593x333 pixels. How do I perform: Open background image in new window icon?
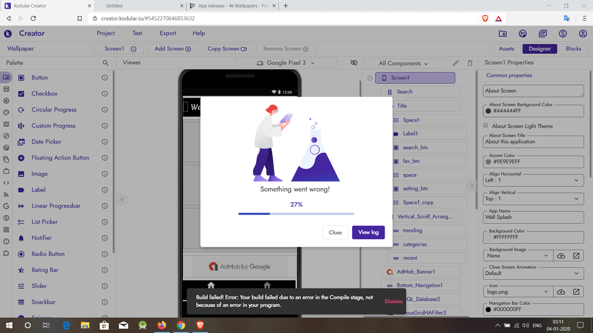click(576, 256)
